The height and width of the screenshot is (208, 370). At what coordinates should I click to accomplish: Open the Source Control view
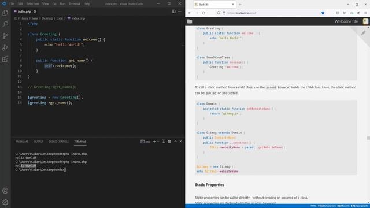pyautogui.click(x=5, y=36)
